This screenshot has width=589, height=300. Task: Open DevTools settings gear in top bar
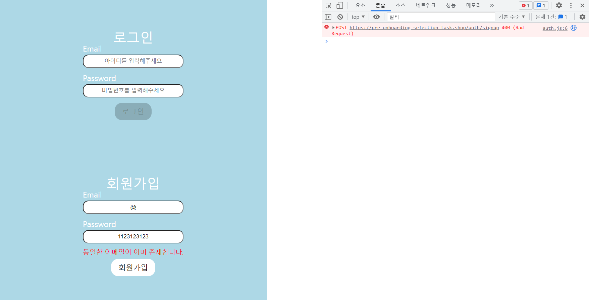tap(559, 5)
